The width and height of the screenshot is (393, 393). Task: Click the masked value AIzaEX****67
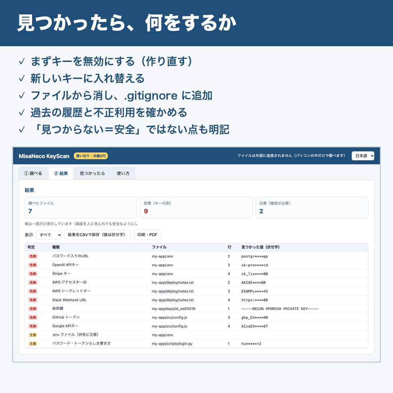click(255, 326)
